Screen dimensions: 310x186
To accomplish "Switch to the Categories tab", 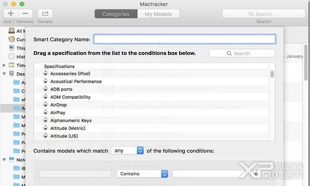I will [x=116, y=14].
